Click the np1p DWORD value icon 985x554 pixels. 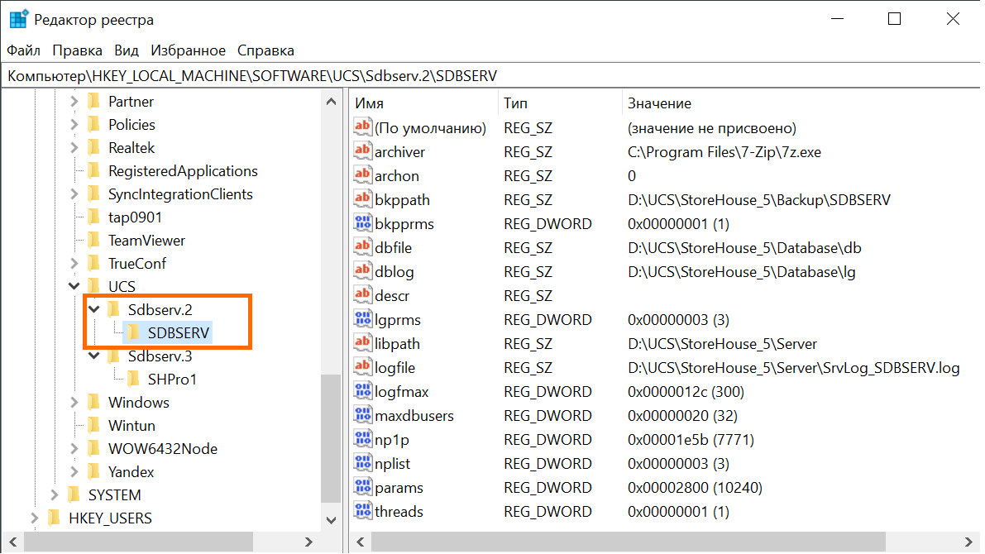coord(362,439)
